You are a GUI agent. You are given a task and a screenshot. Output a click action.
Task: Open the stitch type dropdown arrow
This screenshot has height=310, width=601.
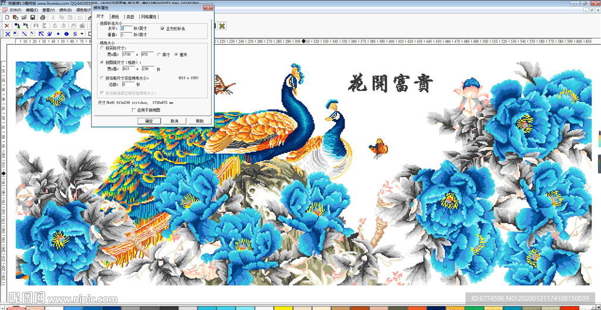click(82, 34)
